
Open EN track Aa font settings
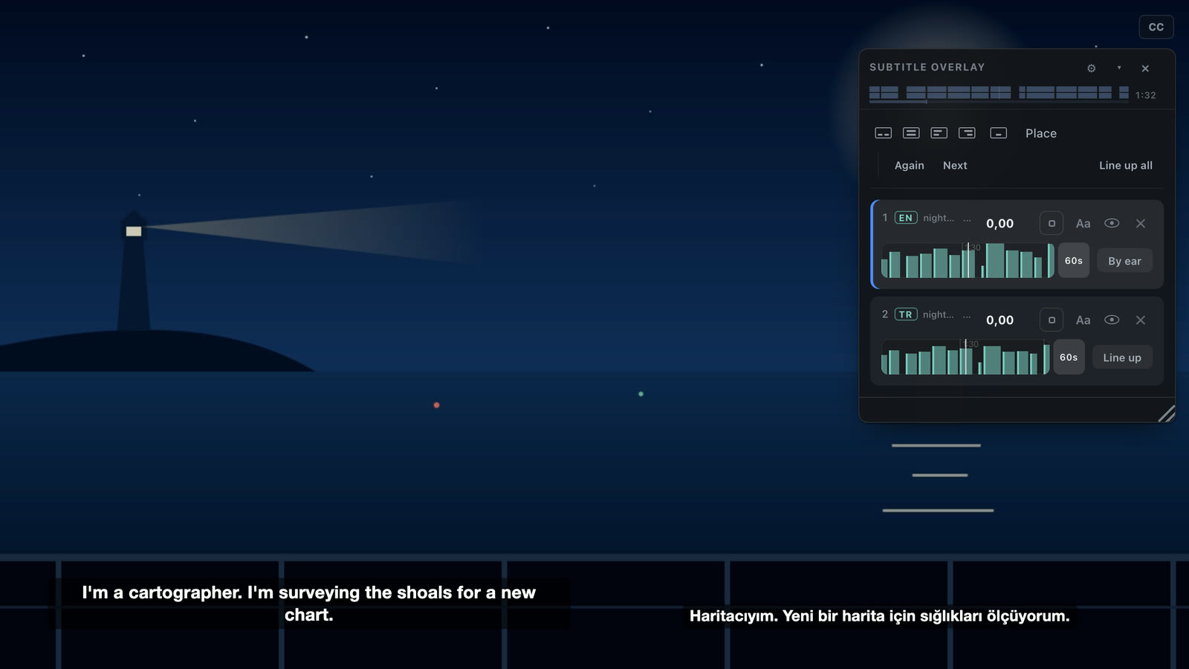pyautogui.click(x=1083, y=224)
